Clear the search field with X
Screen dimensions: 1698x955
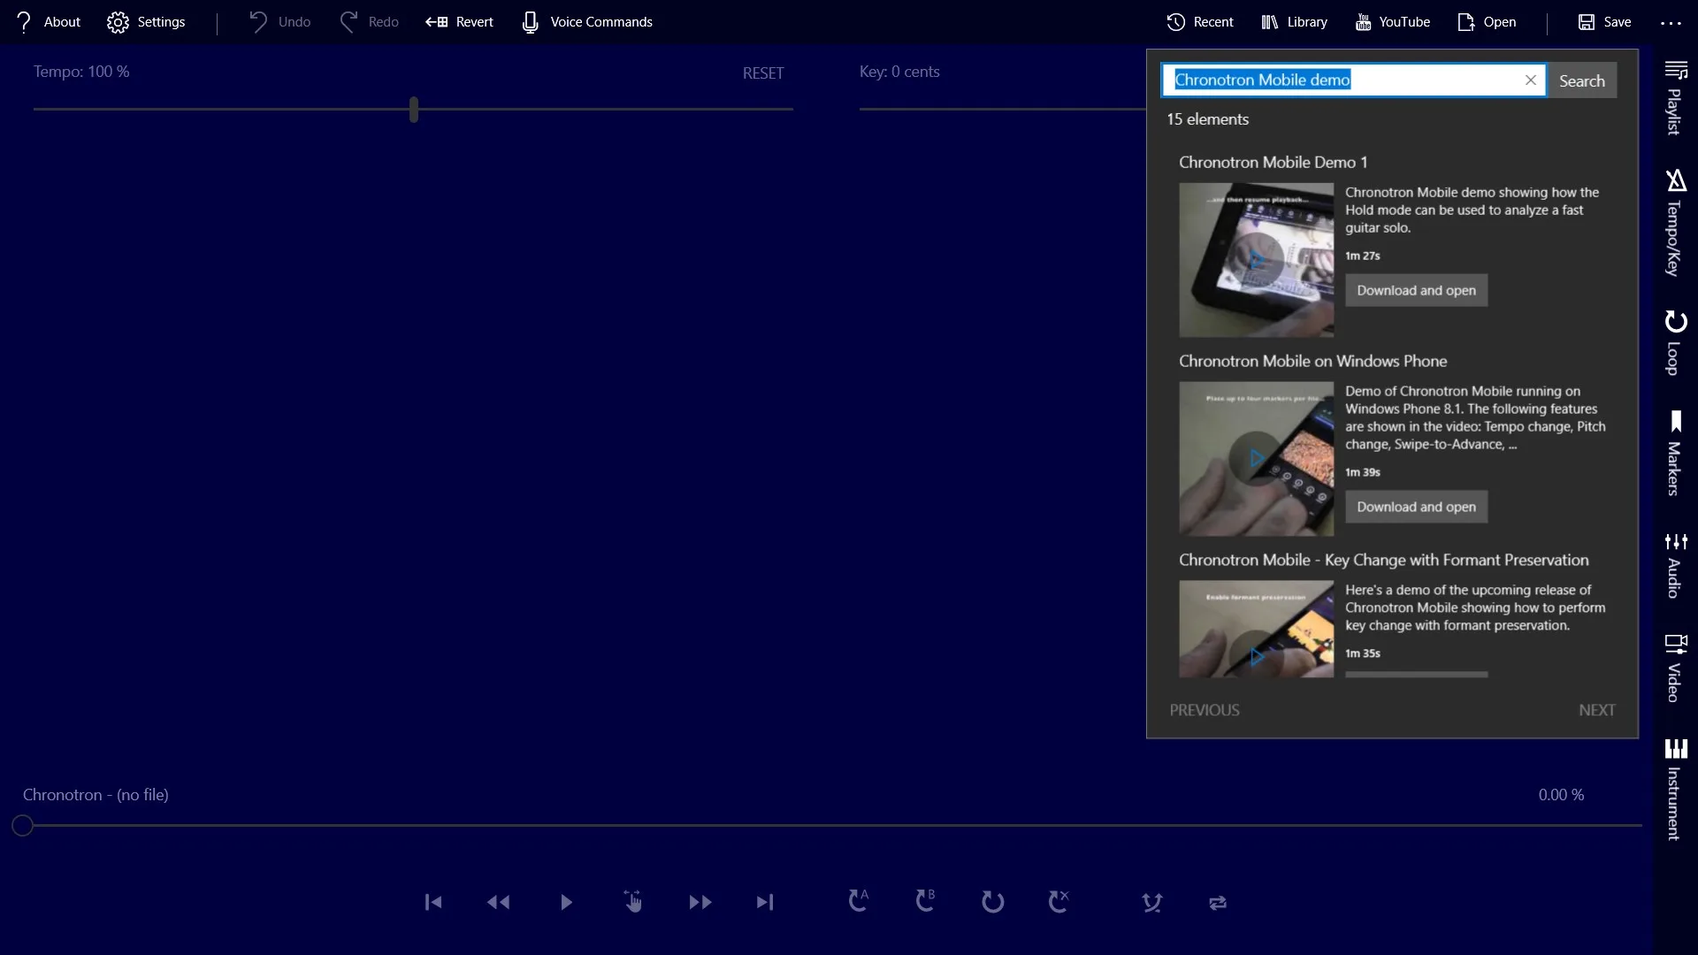1531,80
